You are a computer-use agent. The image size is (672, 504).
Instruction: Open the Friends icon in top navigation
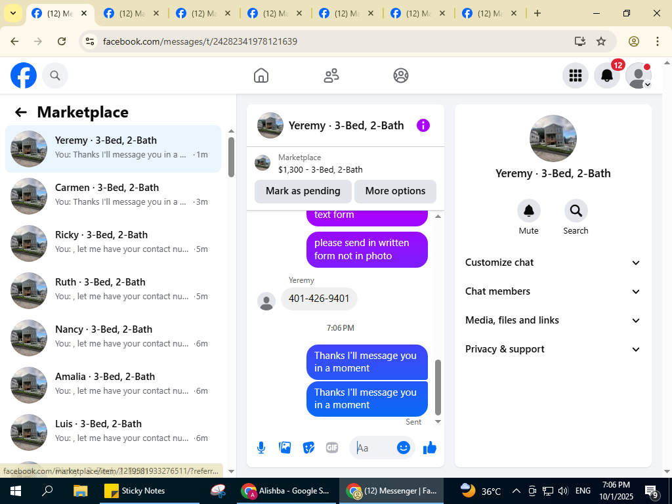point(331,75)
